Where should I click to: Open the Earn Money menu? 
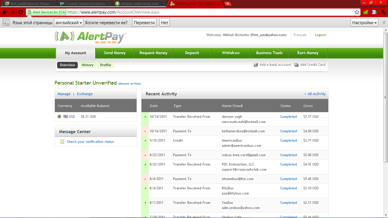(x=308, y=53)
